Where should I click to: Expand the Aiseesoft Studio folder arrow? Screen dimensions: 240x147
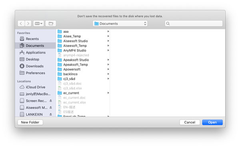[108, 41]
